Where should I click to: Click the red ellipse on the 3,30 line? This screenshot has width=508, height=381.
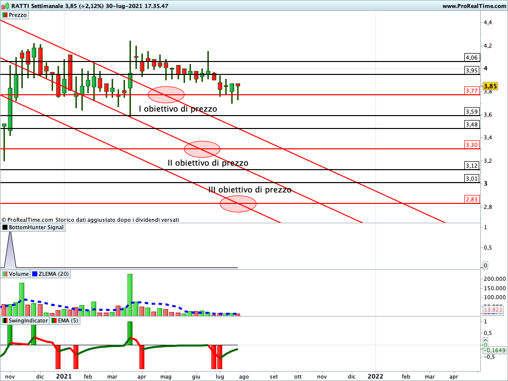[202, 149]
